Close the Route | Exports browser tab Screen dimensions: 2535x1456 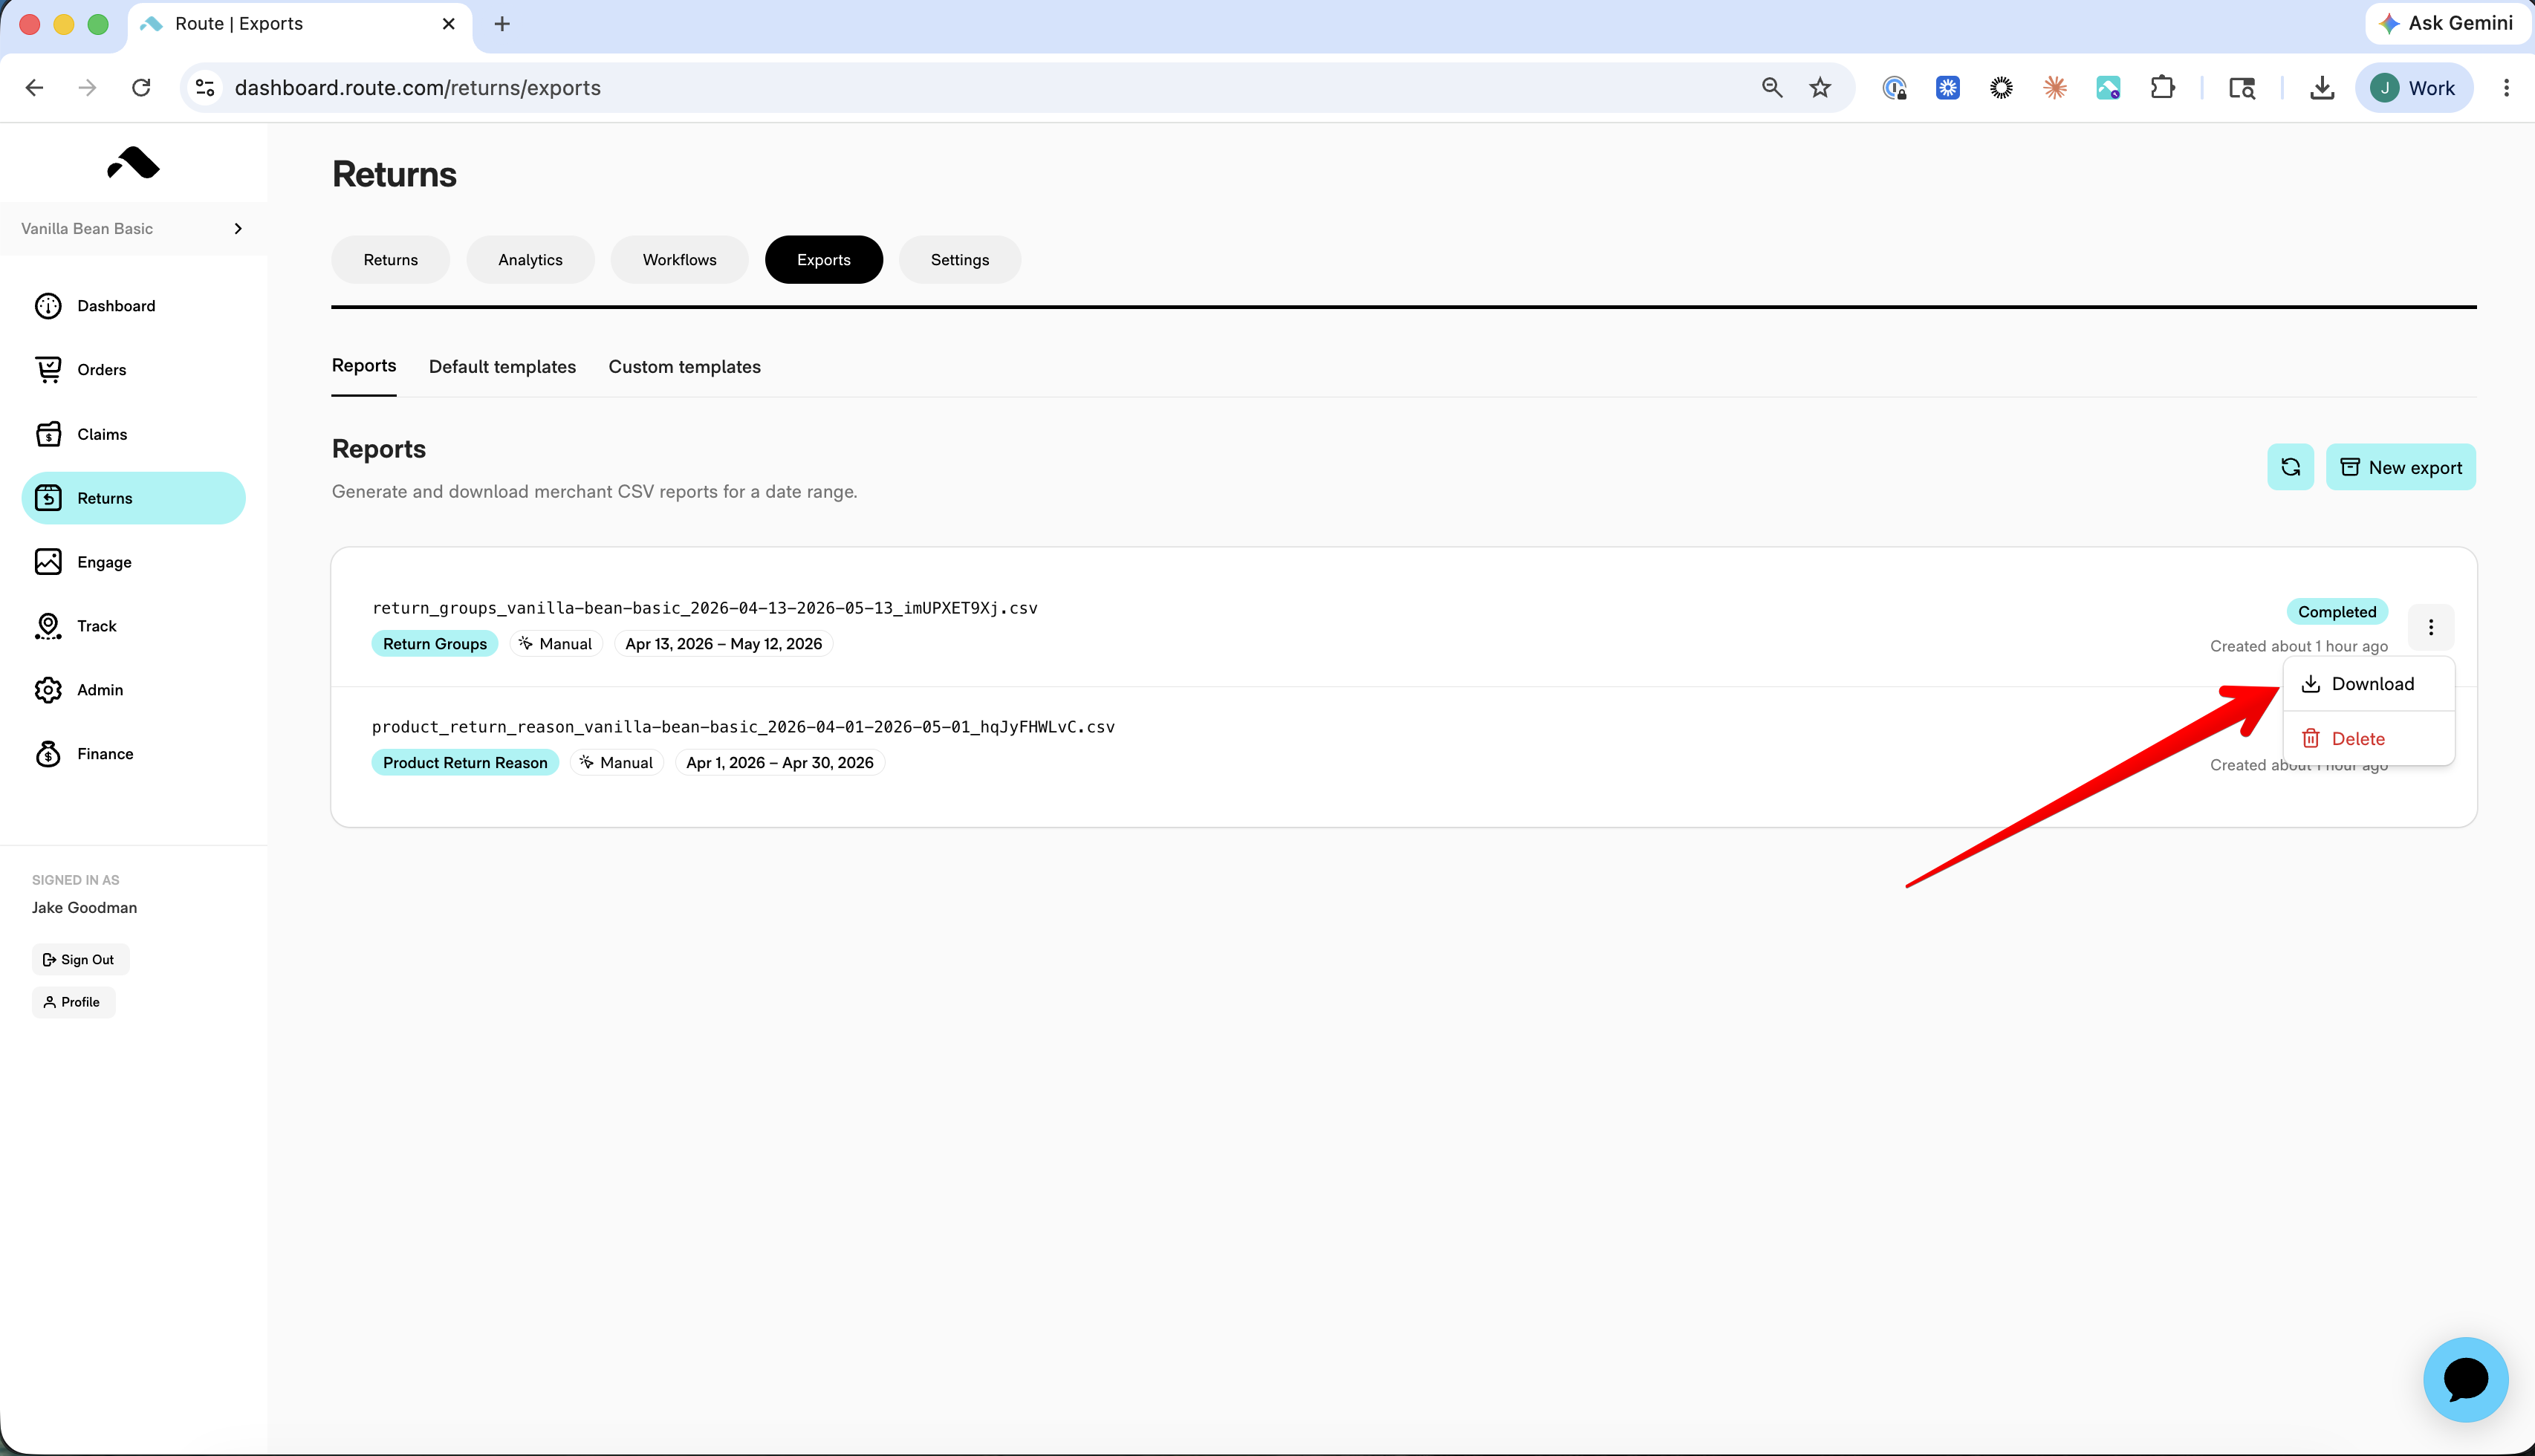tap(449, 24)
